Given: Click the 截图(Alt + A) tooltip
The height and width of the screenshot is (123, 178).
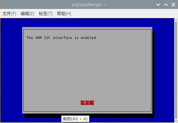Looking at the screenshot, I should [75, 119].
